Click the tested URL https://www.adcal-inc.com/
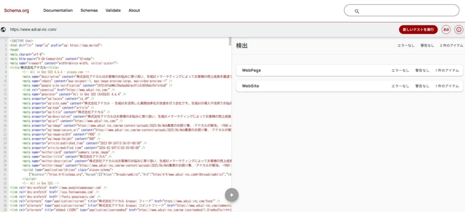The height and width of the screenshot is (212, 465). click(33, 29)
